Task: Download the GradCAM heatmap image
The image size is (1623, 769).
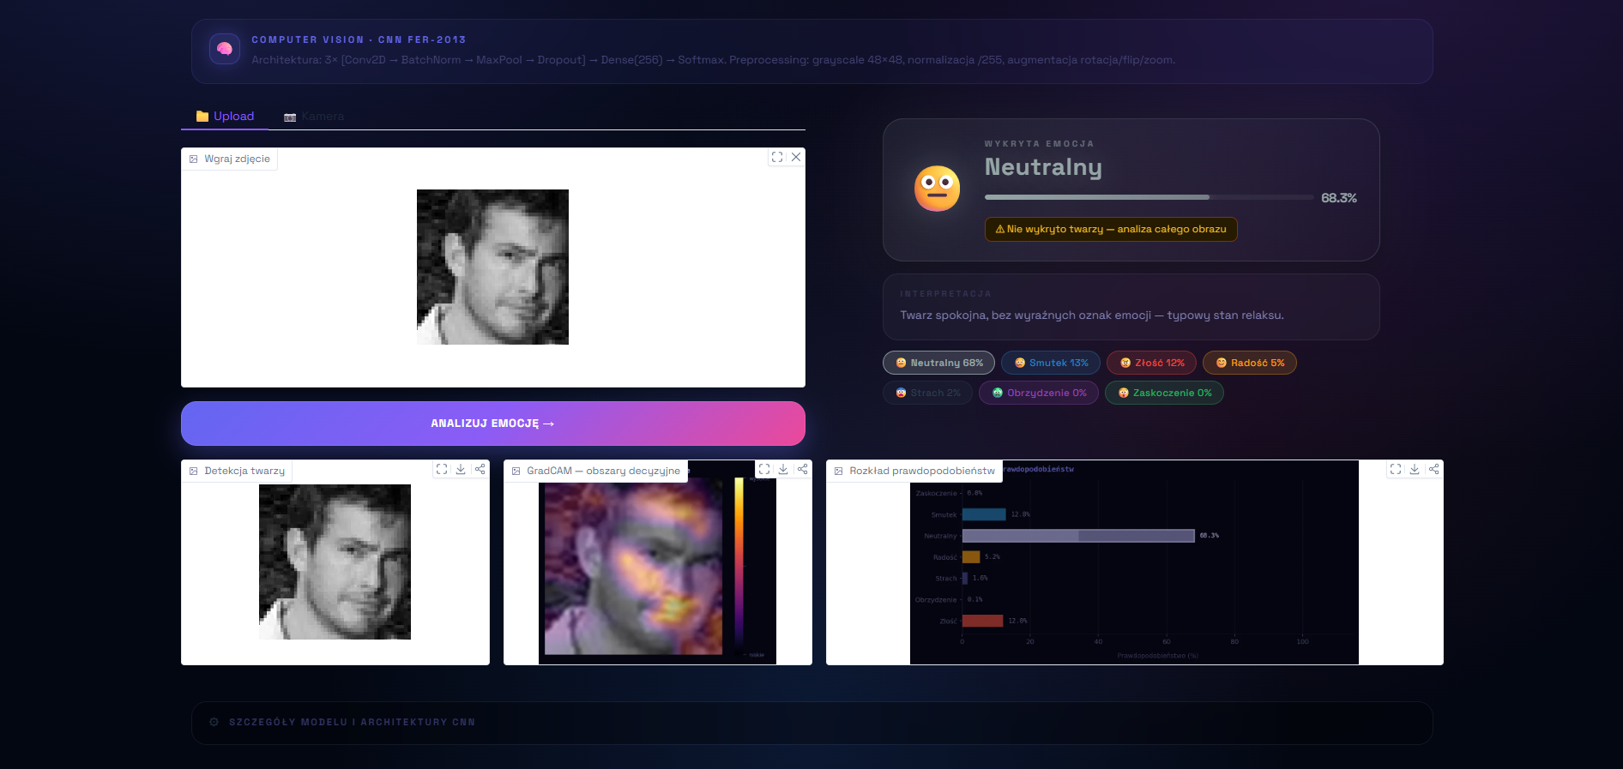Action: pos(783,469)
